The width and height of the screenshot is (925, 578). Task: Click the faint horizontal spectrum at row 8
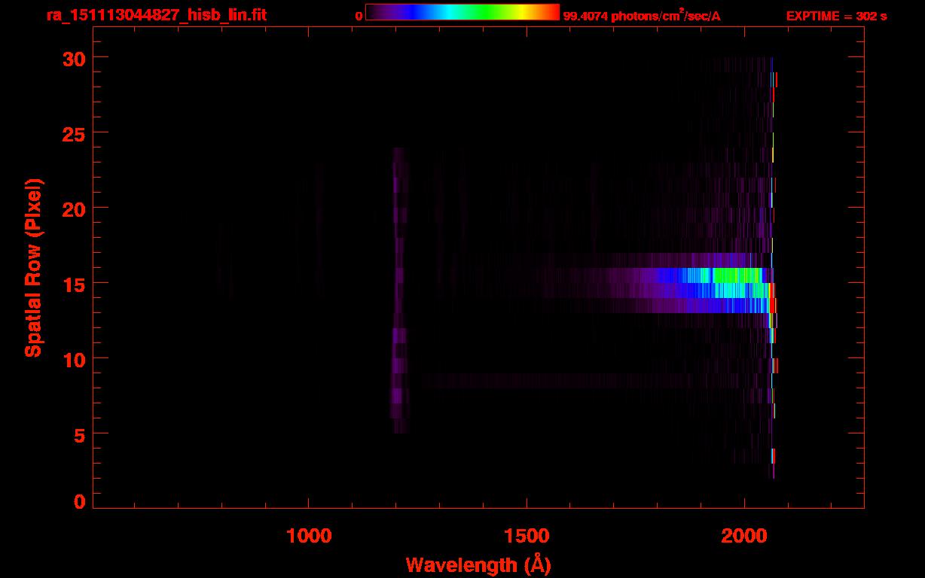click(554, 381)
